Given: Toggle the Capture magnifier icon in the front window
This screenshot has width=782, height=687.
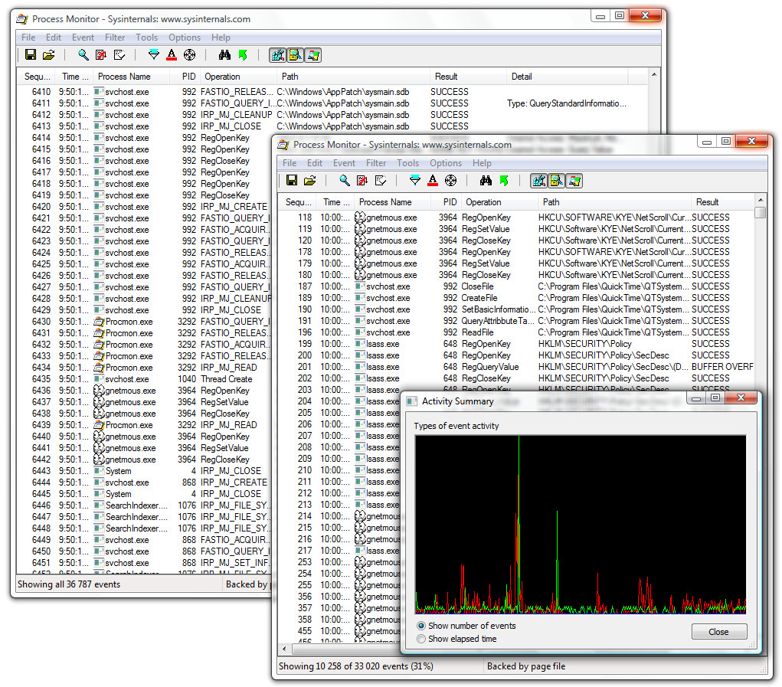Looking at the screenshot, I should point(344,181).
